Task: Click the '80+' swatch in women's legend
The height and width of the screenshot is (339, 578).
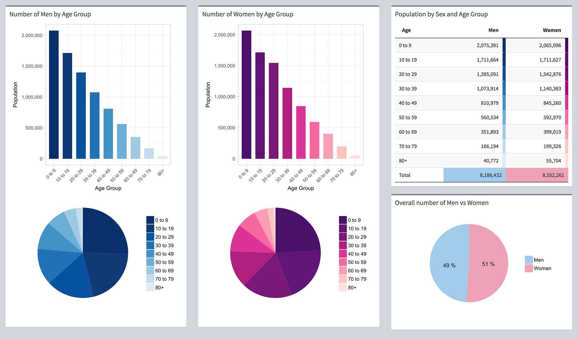Action: tap(343, 287)
